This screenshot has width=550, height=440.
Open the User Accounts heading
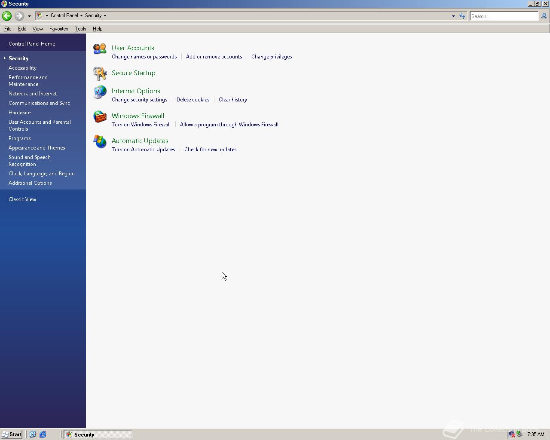(x=133, y=48)
